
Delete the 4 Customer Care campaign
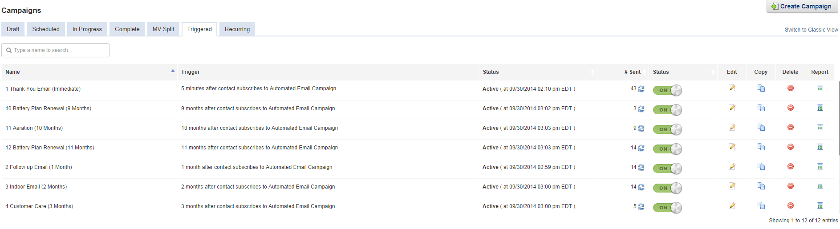(790, 206)
